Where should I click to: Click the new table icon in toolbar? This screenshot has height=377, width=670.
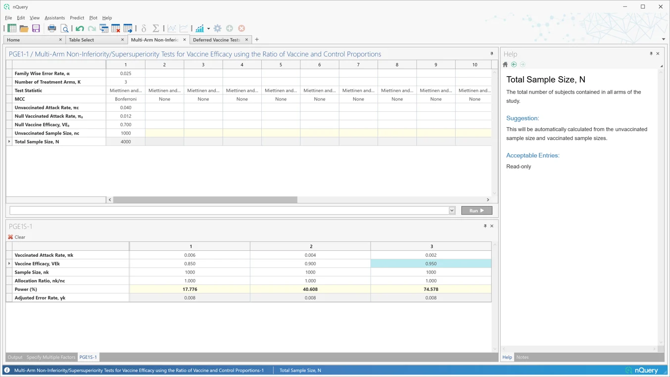coord(12,29)
